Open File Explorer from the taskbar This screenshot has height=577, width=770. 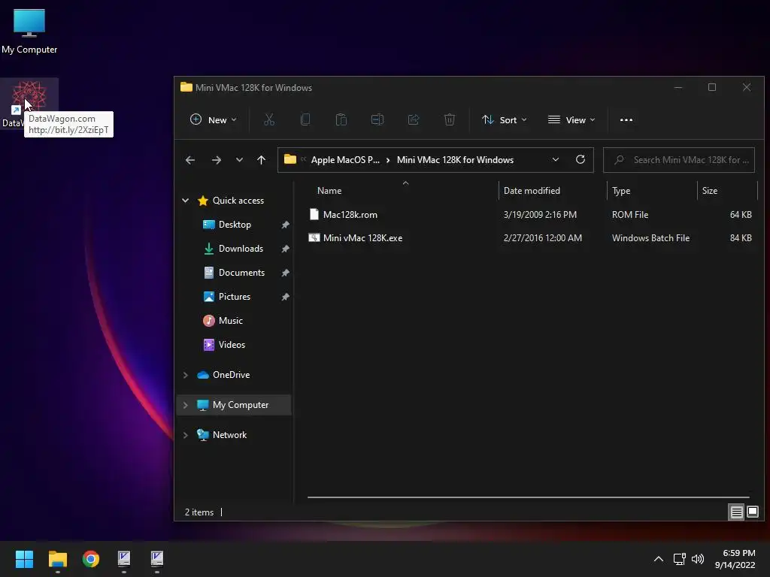(x=57, y=559)
